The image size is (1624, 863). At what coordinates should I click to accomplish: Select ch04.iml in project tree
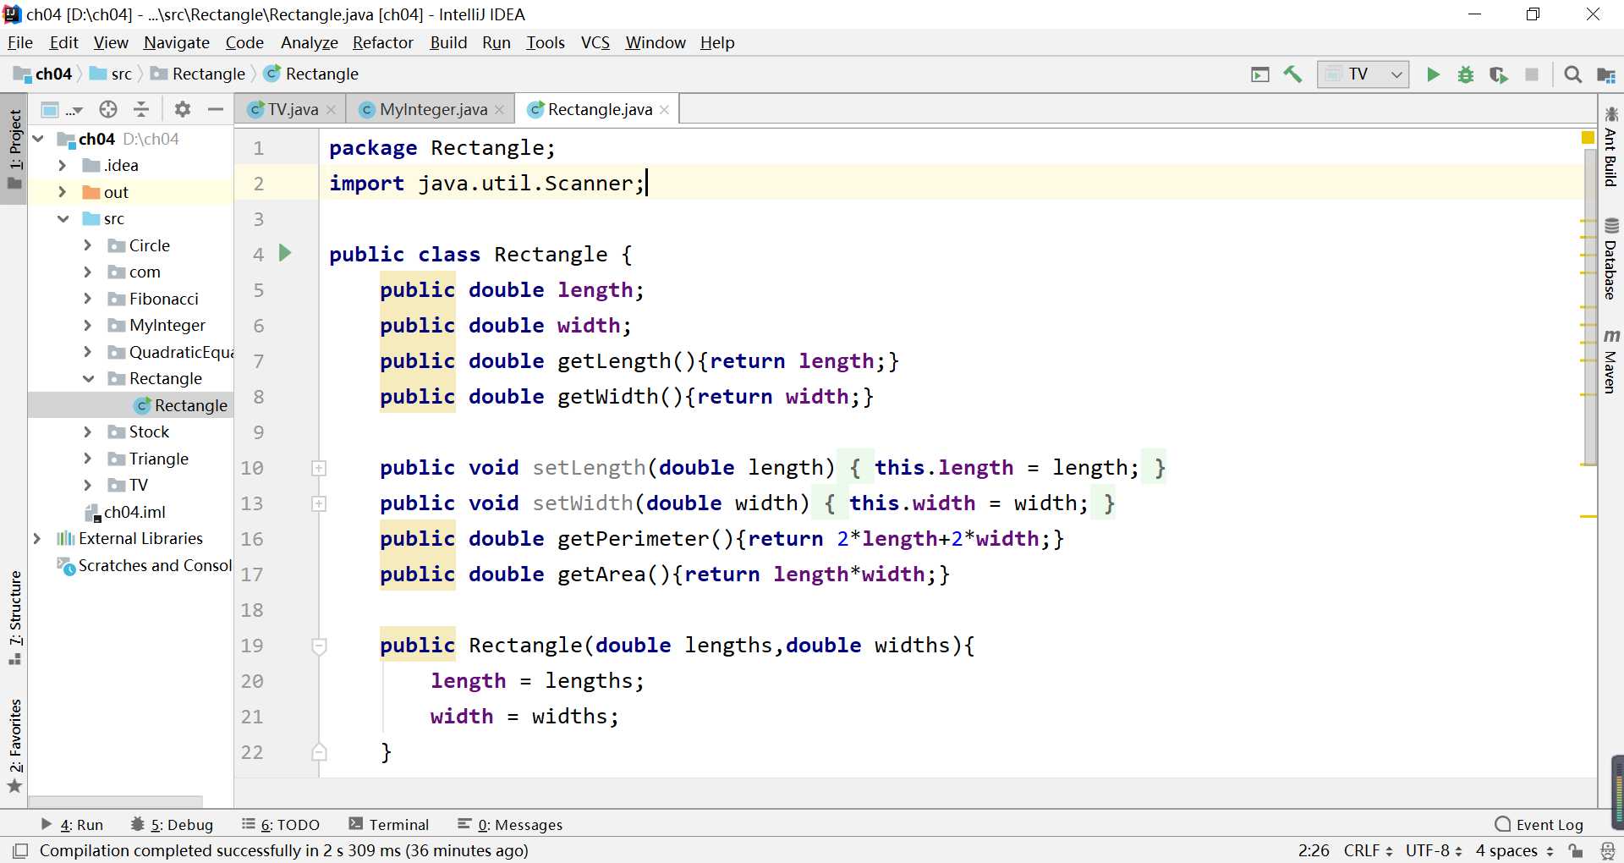[x=125, y=512]
